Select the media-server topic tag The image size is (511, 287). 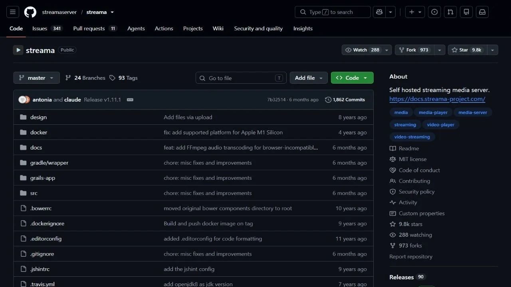click(473, 112)
